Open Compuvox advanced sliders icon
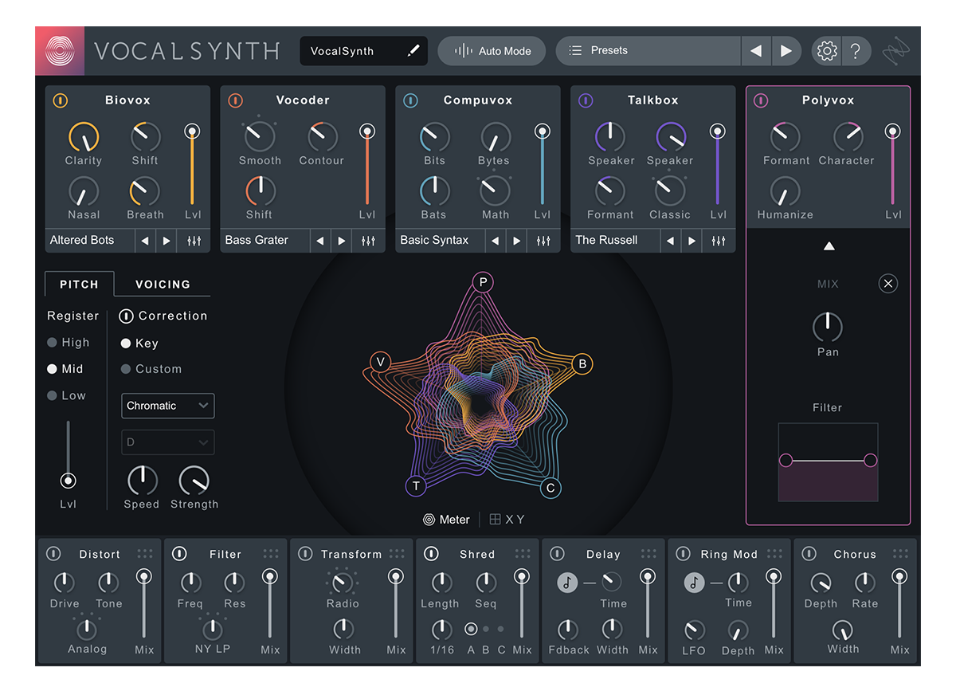 point(543,241)
